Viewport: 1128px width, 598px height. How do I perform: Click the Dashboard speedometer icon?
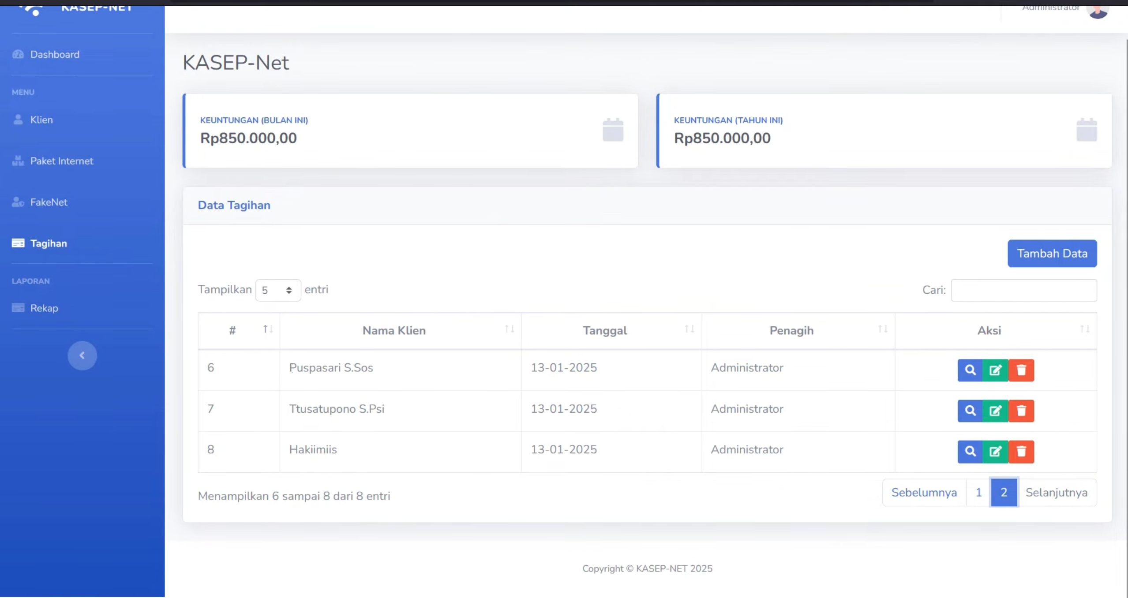click(18, 54)
